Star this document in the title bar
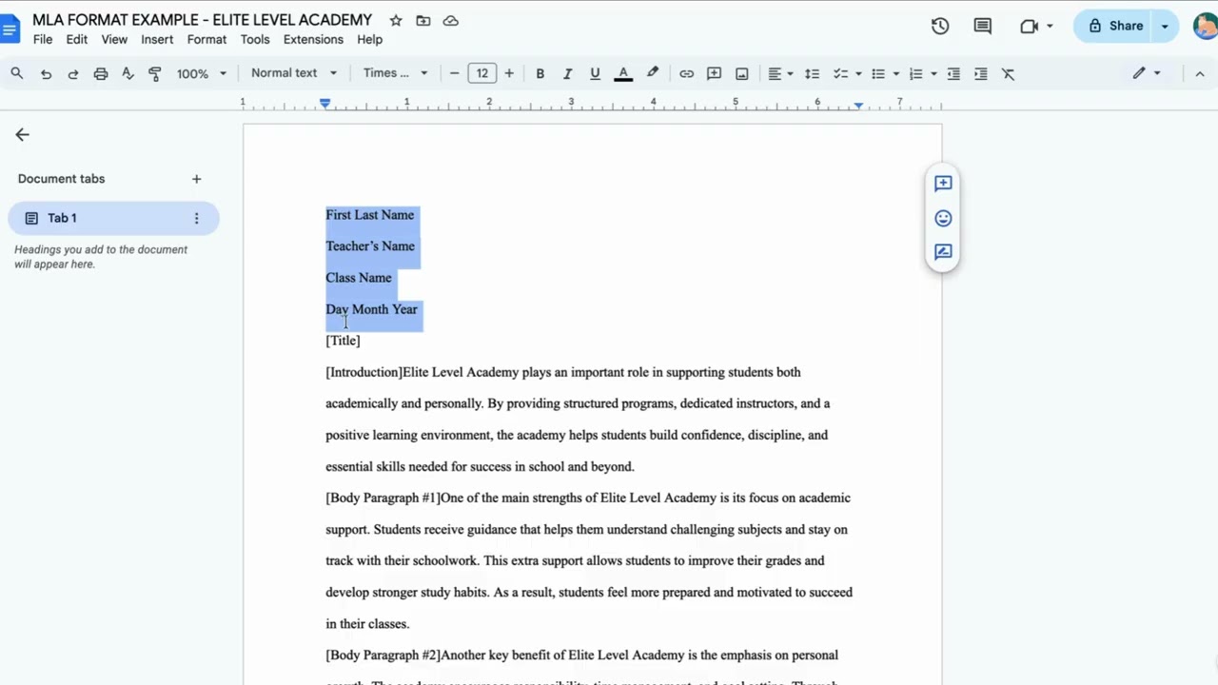The height and width of the screenshot is (685, 1218). click(396, 20)
